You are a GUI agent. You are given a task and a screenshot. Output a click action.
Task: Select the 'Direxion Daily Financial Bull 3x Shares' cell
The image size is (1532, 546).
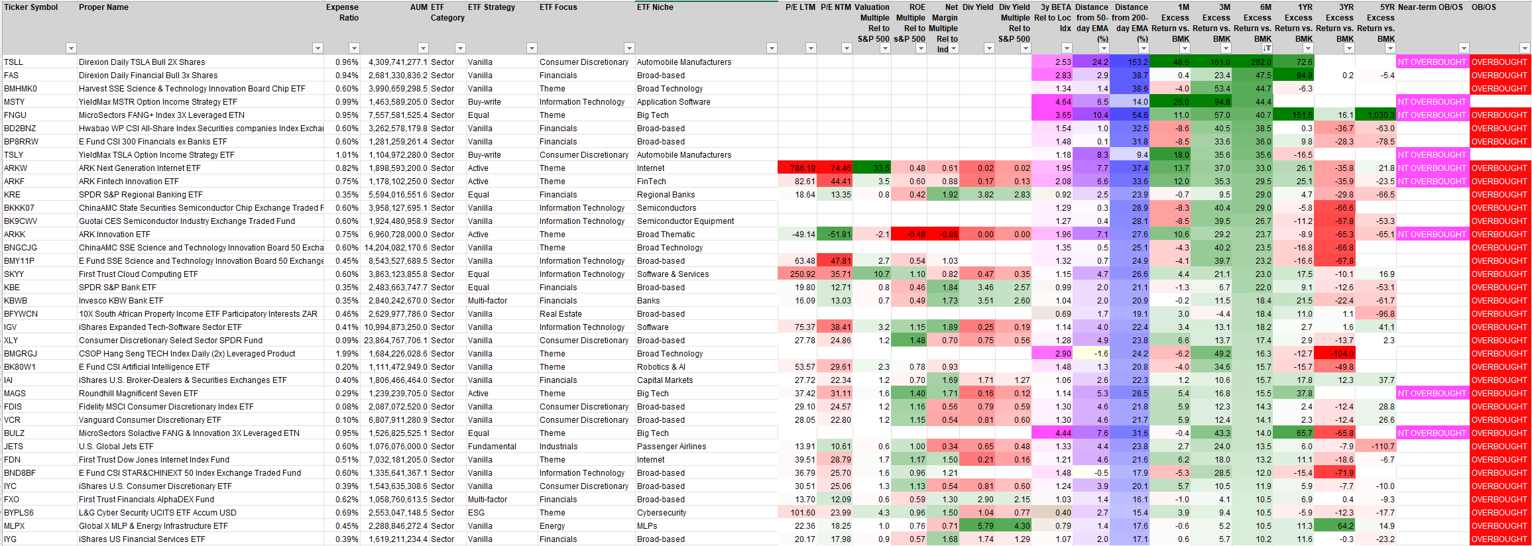click(201, 76)
